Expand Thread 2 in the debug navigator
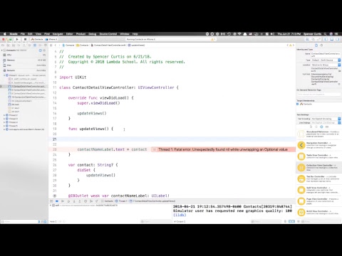342x256 pixels. (x=4, y=115)
